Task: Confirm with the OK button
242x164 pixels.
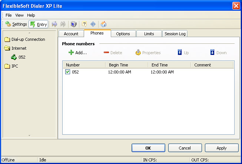Action: coord(148,148)
